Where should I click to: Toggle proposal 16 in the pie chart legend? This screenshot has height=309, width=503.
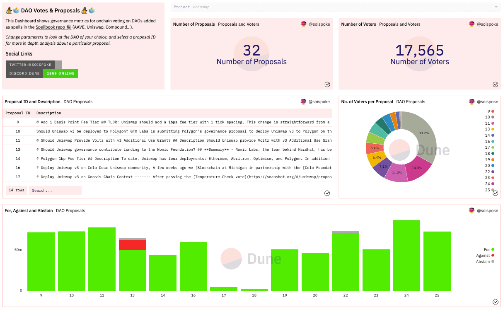(490, 141)
